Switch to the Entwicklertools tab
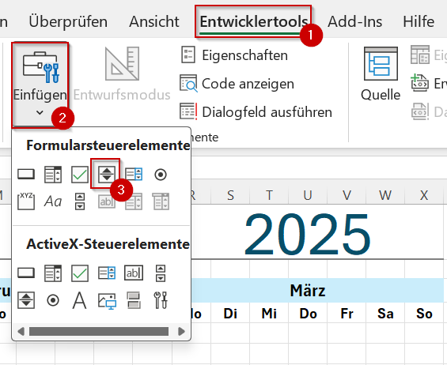 (x=253, y=21)
